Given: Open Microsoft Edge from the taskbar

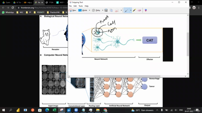Looking at the screenshot, I should (x=47, y=110).
